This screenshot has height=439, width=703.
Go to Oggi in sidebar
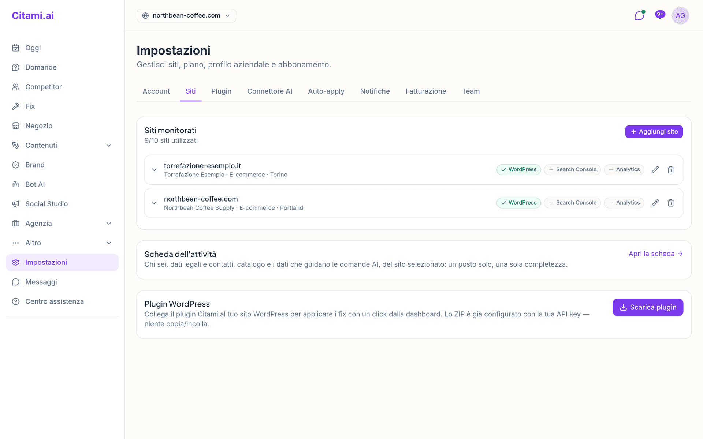(62, 48)
